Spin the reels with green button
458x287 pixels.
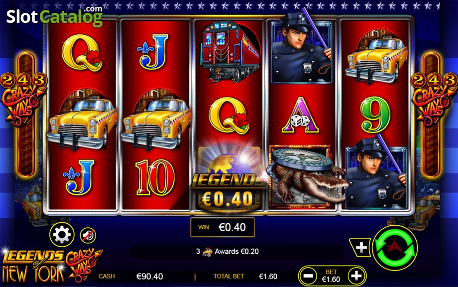(395, 248)
